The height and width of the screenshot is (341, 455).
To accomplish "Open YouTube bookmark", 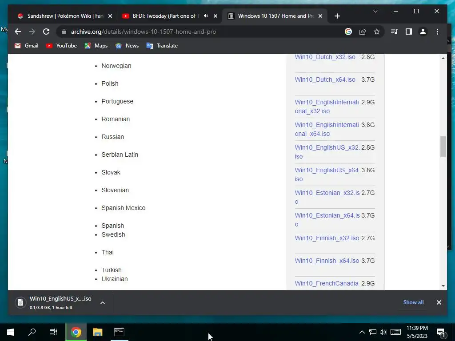I will coord(61,46).
